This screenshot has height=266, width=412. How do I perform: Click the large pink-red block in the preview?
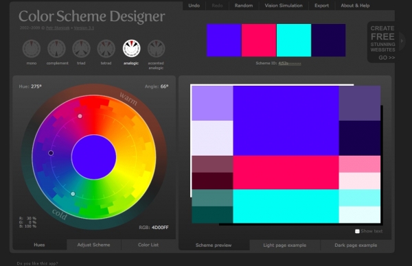(x=286, y=172)
